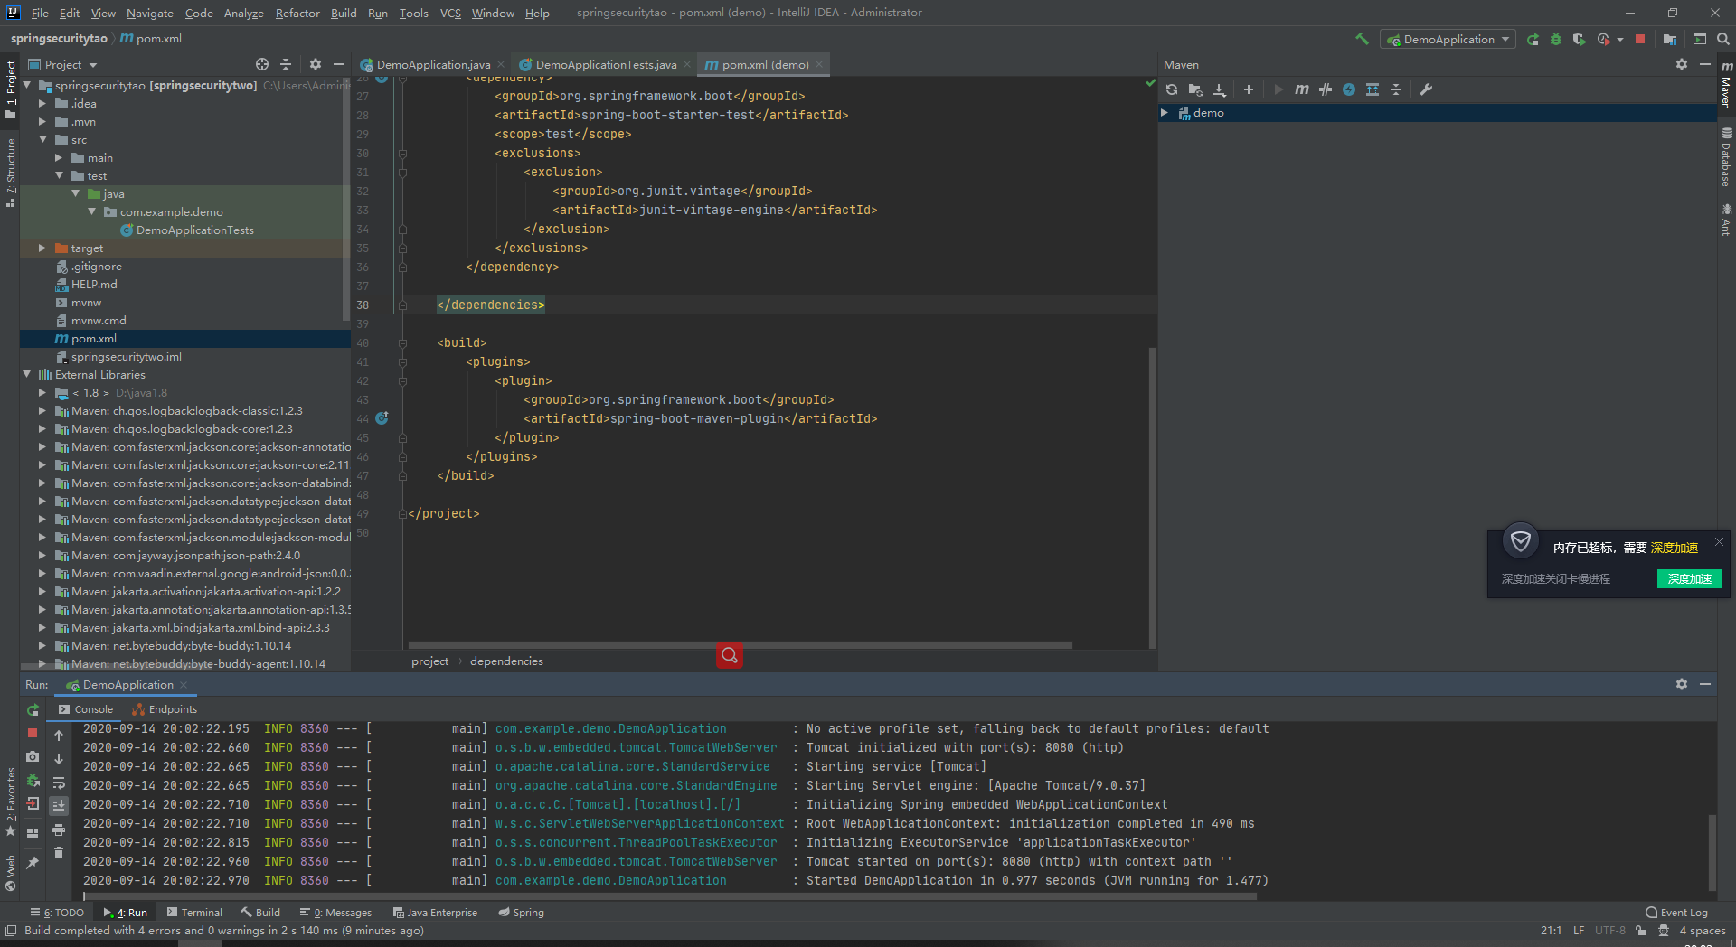Click the editor vertical scrollbar
The width and height of the screenshot is (1736, 947).
point(1152,496)
